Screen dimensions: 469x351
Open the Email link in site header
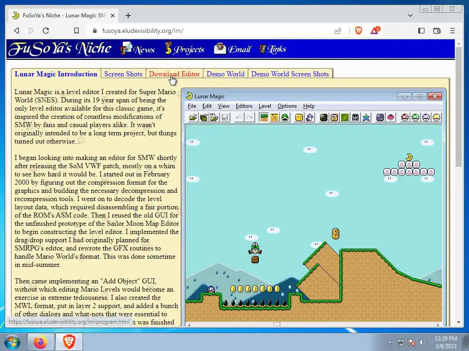coord(233,49)
